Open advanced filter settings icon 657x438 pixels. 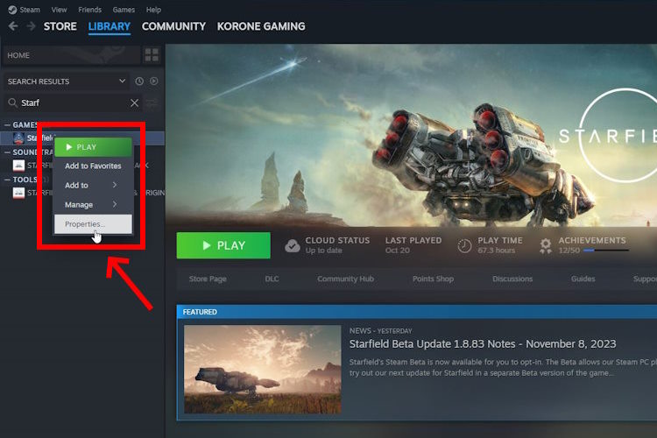pos(152,102)
